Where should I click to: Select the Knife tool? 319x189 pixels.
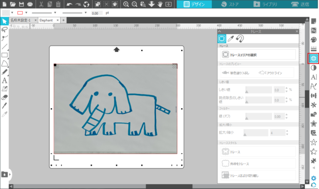click(x=5, y=106)
